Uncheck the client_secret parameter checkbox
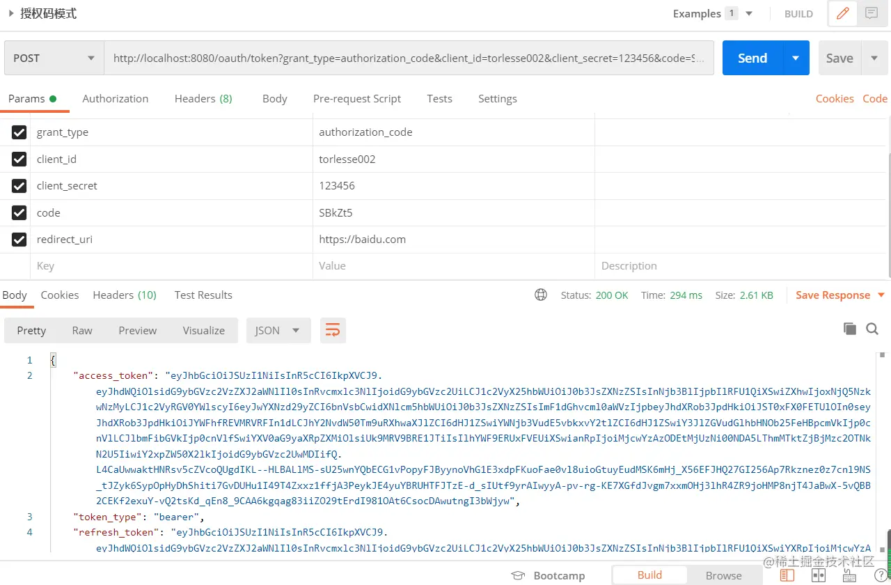This screenshot has width=891, height=585. tap(19, 186)
